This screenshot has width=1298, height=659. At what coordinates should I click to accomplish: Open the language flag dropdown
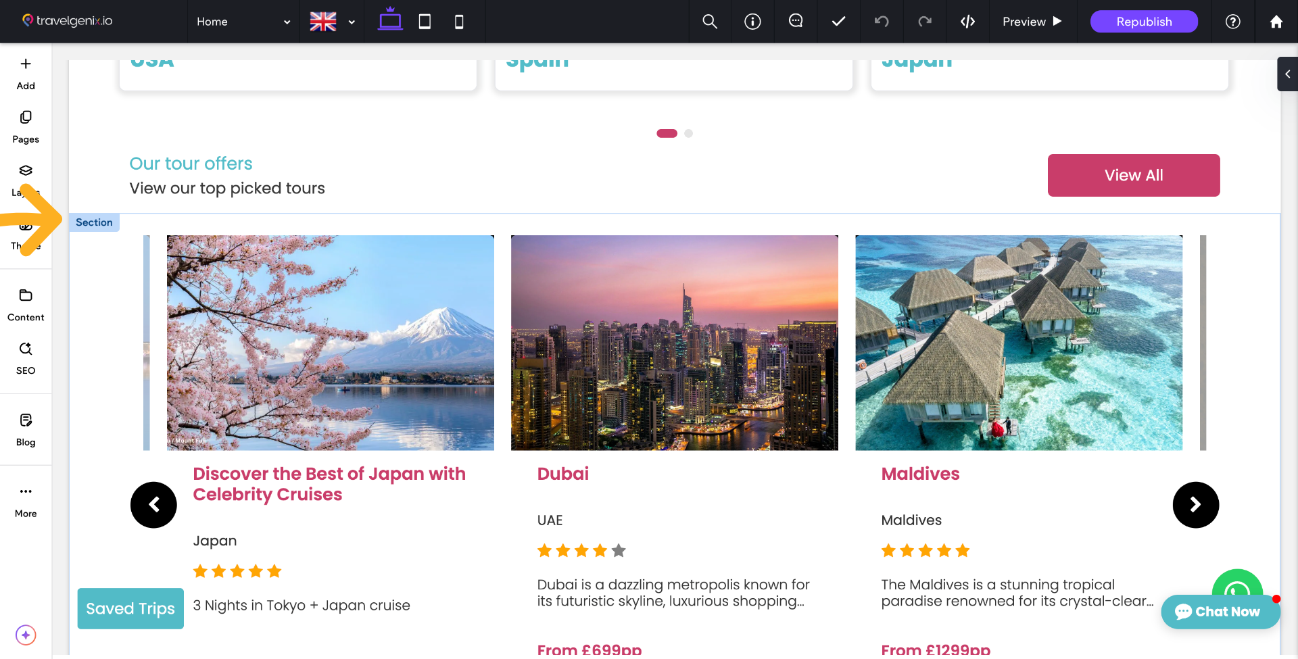pos(332,22)
